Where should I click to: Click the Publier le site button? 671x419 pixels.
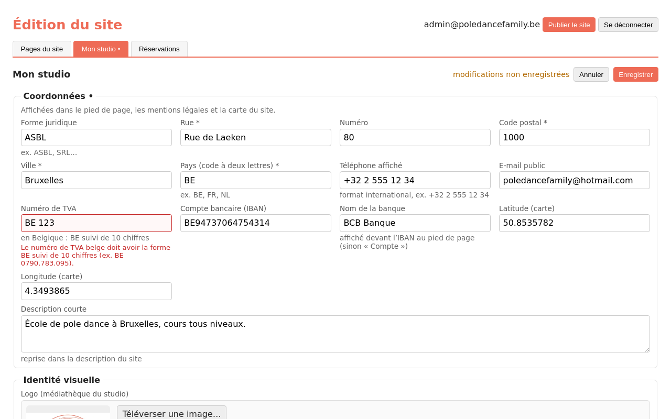point(569,25)
